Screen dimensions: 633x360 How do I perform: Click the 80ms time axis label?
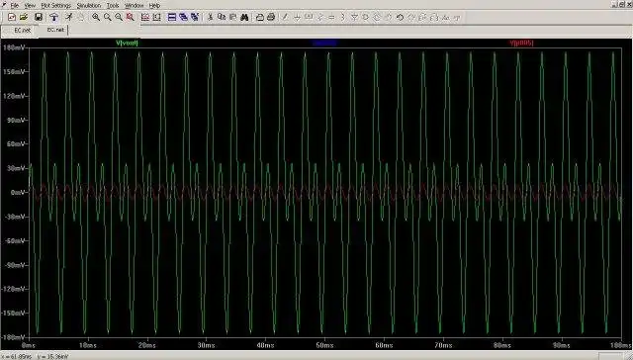tap(502, 345)
